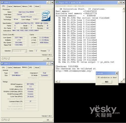This screenshot has width=126, height=123.
Task: Click the Package value 'Socket 775 LGA'
Action: [x=26, y=17]
